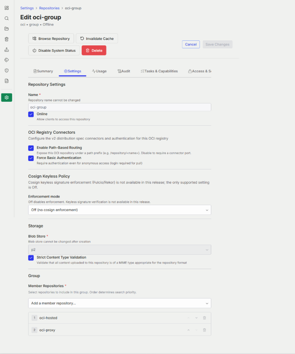Go to Repositories breadcrumb link
Viewport: 295px width, 354px height.
[49, 8]
